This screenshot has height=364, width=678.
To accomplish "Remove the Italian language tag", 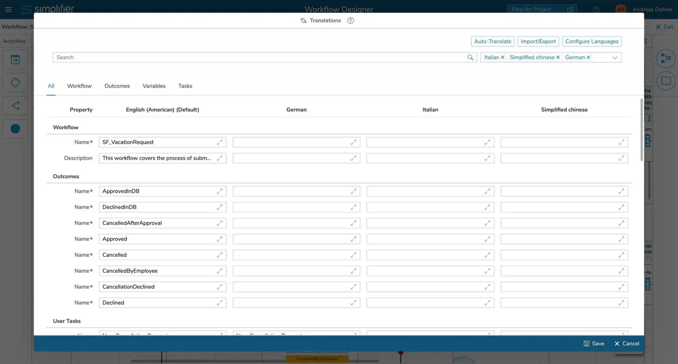I will point(502,57).
